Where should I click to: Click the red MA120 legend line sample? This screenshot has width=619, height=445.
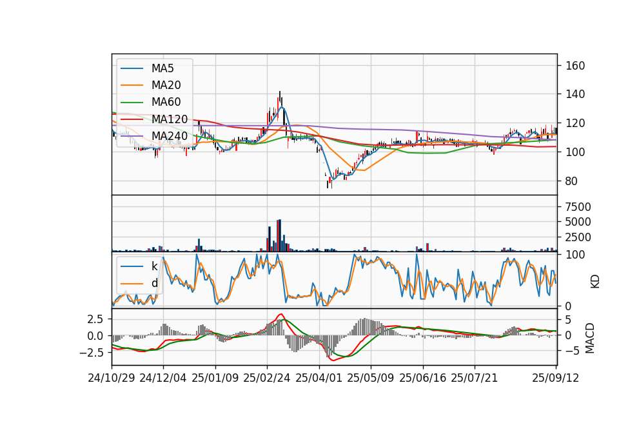tap(132, 119)
